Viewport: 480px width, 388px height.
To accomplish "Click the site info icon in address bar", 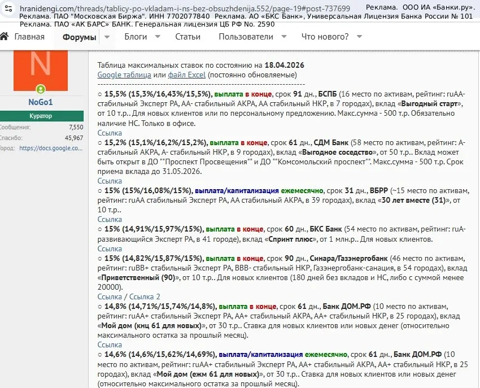I will [x=9, y=9].
